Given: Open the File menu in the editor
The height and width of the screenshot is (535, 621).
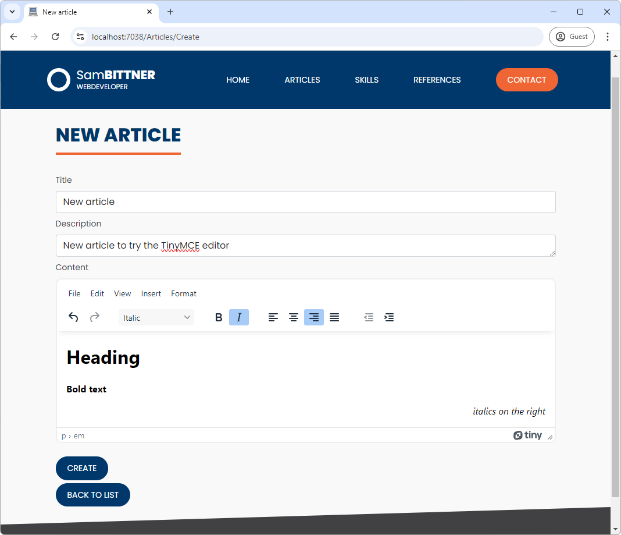Looking at the screenshot, I should pos(74,293).
